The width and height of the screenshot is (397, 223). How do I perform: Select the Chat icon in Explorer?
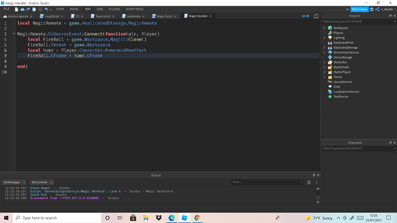pyautogui.click(x=330, y=87)
